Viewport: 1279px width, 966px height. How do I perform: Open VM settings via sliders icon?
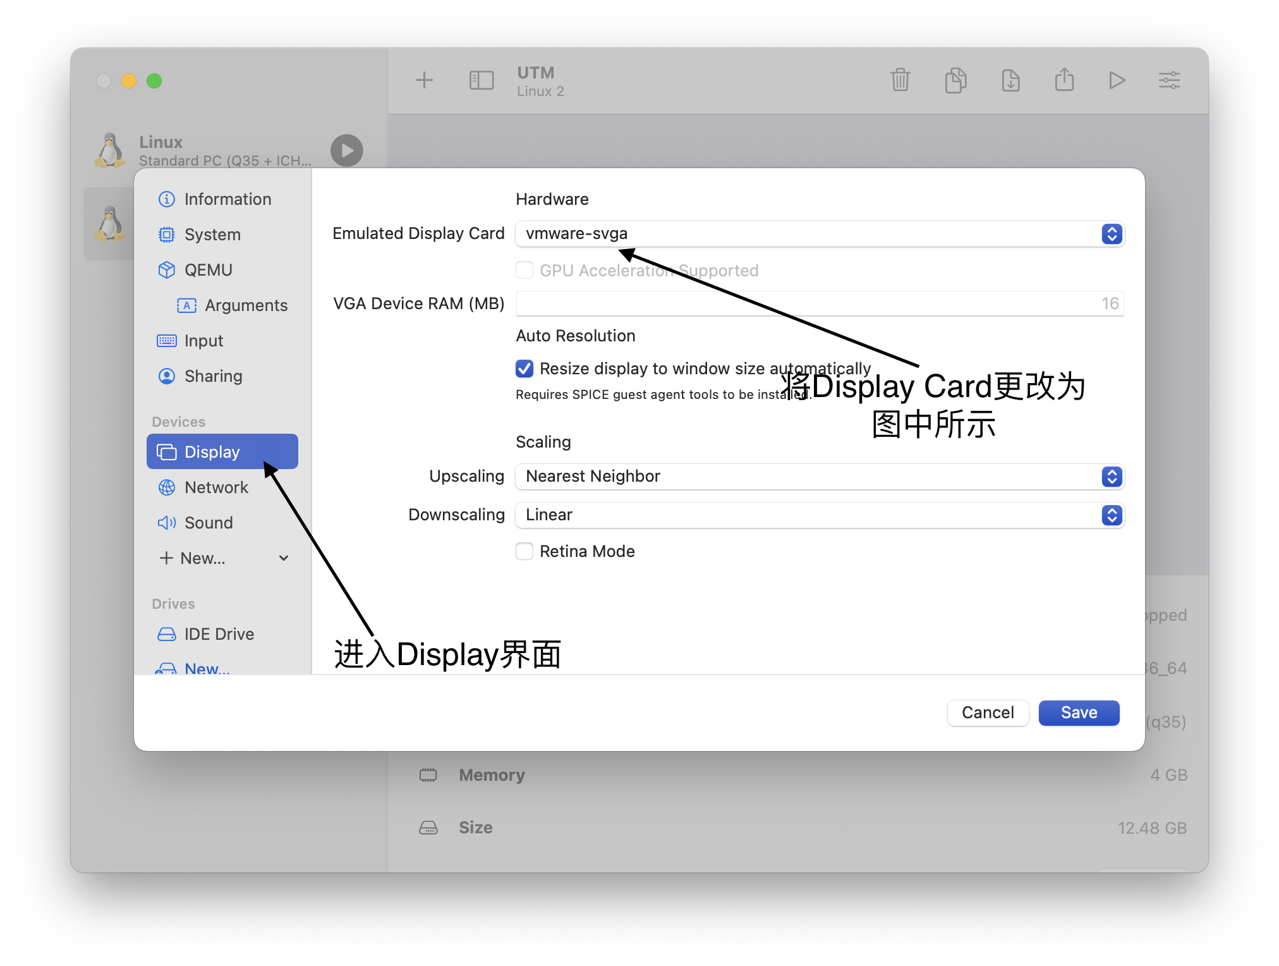click(1169, 80)
